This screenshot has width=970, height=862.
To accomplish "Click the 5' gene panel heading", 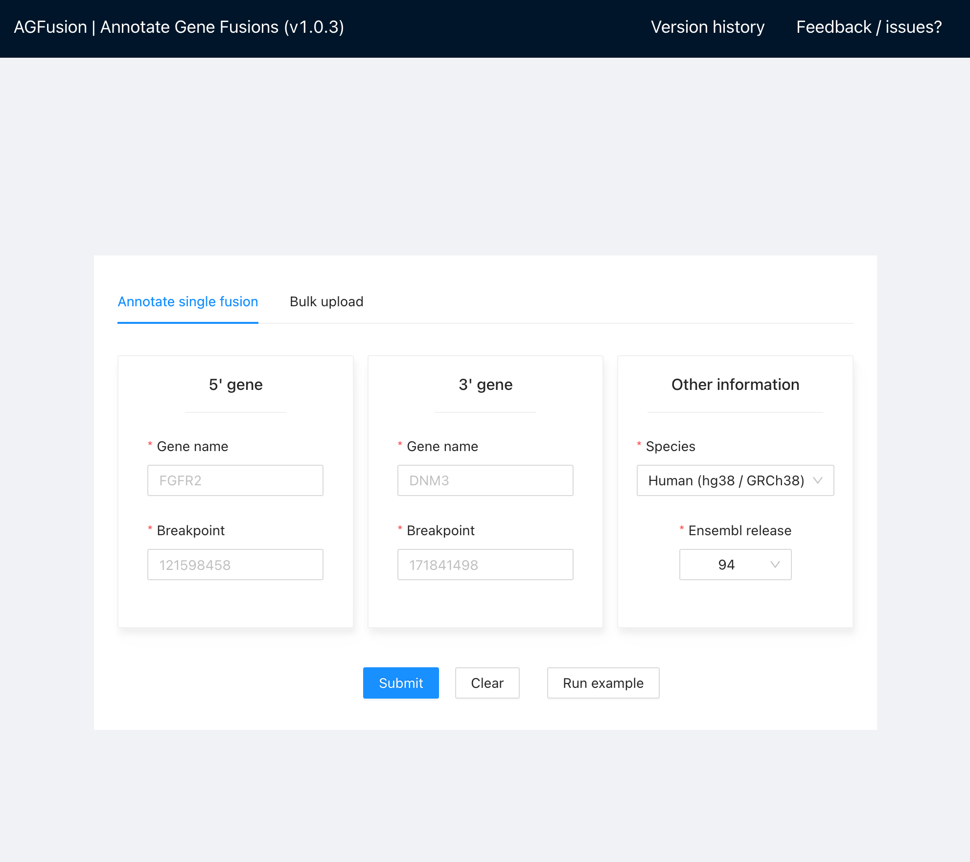I will click(x=235, y=385).
